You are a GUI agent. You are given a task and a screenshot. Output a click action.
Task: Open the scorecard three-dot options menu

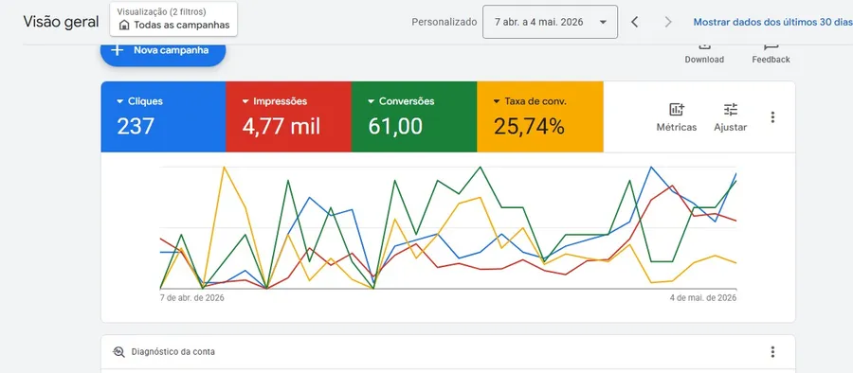(x=772, y=116)
